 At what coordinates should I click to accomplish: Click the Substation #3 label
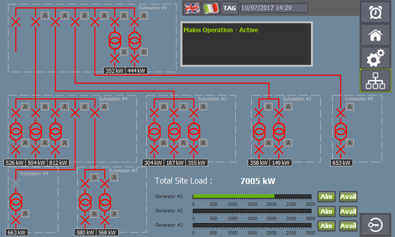click(x=212, y=99)
